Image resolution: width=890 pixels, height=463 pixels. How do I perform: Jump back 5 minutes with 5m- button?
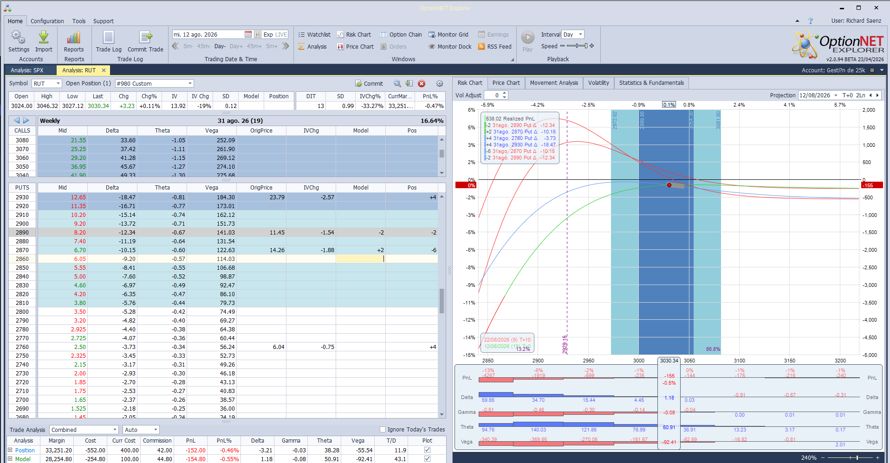point(188,46)
